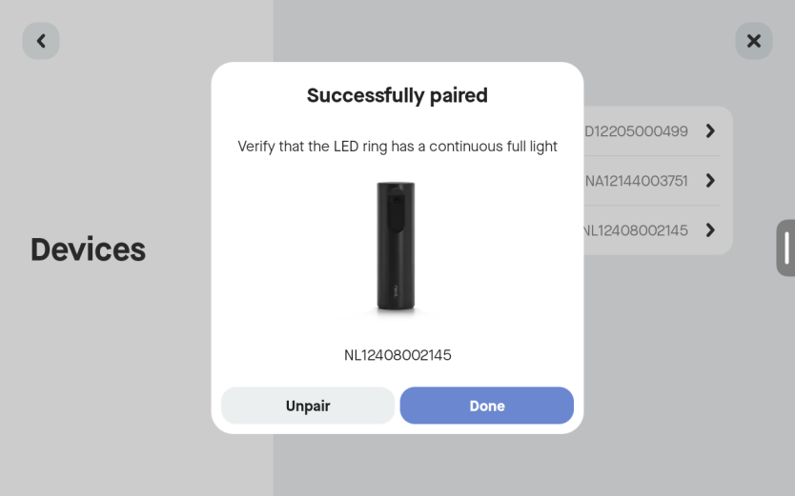Click the LED ring verification instruction text
Viewport: 795px width, 496px height.
397,147
